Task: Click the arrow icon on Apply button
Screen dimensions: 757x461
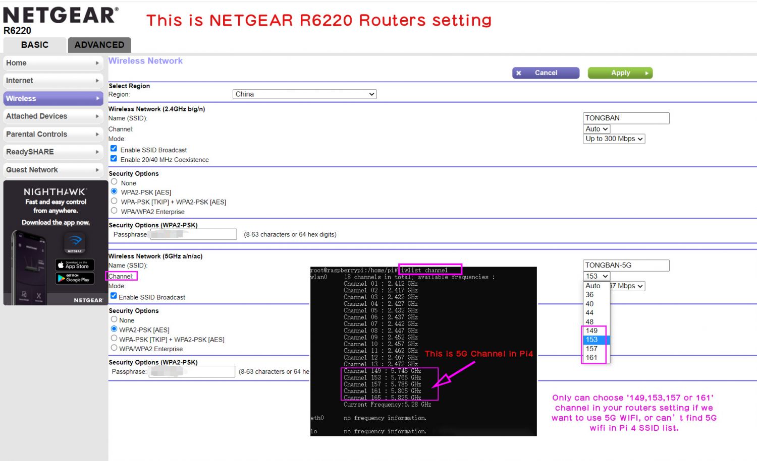Action: (x=646, y=73)
